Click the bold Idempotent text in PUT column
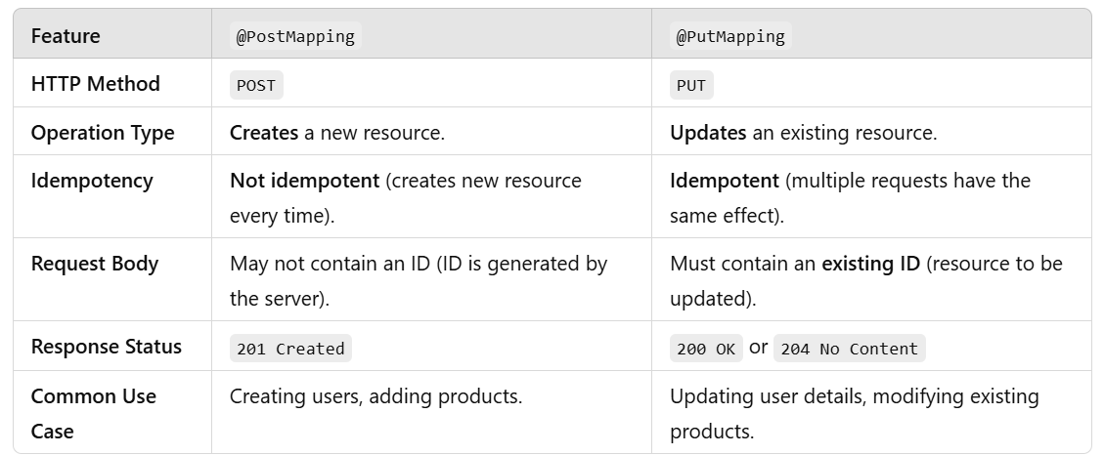This screenshot has width=1104, height=455. coord(725,181)
